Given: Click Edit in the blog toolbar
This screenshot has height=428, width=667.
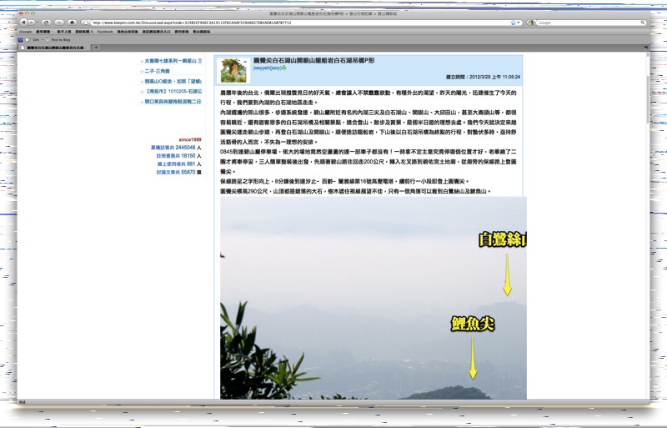Looking at the screenshot, I should (36, 39).
